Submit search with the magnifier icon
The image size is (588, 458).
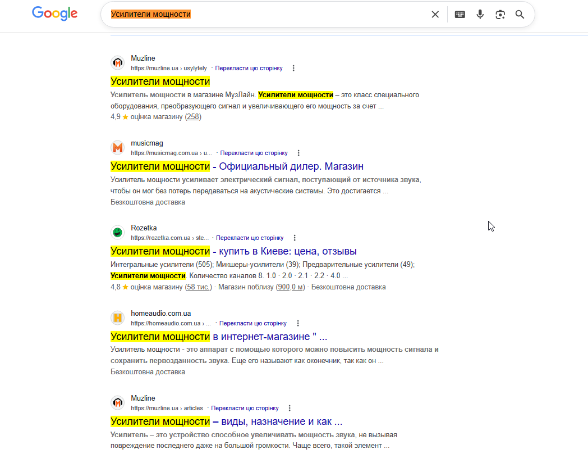click(520, 14)
